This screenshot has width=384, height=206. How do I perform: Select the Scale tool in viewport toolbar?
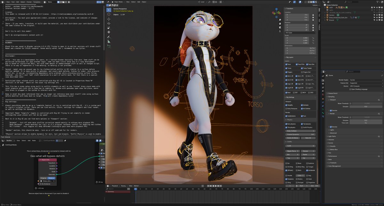[x=108, y=28]
